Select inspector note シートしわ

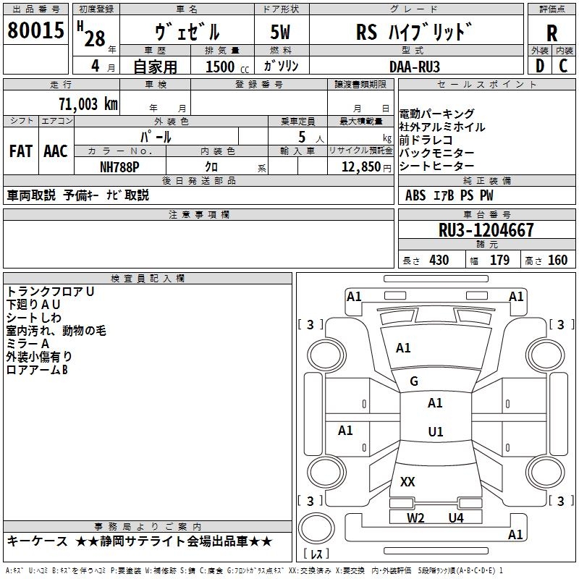coord(34,318)
